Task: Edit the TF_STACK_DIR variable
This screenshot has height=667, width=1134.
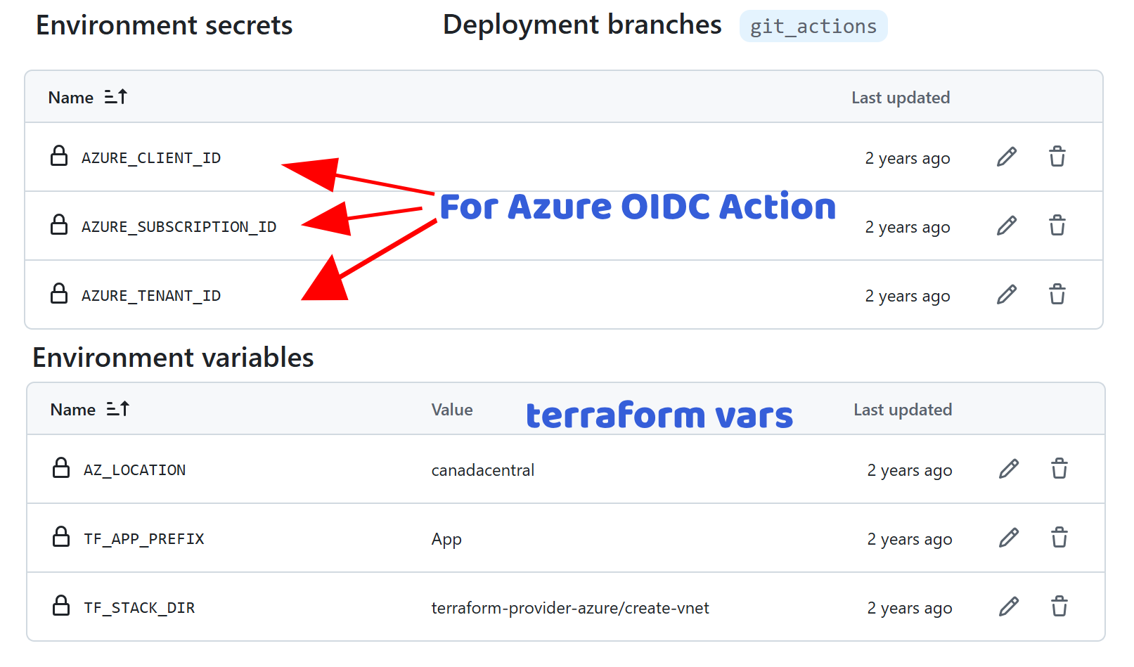Action: (1008, 607)
